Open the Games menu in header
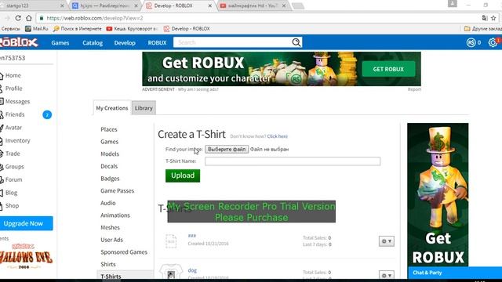Viewport: 502px width, 282px height. pyautogui.click(x=60, y=43)
